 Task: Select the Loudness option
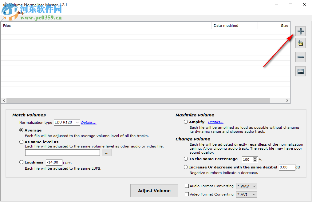(x=21, y=162)
